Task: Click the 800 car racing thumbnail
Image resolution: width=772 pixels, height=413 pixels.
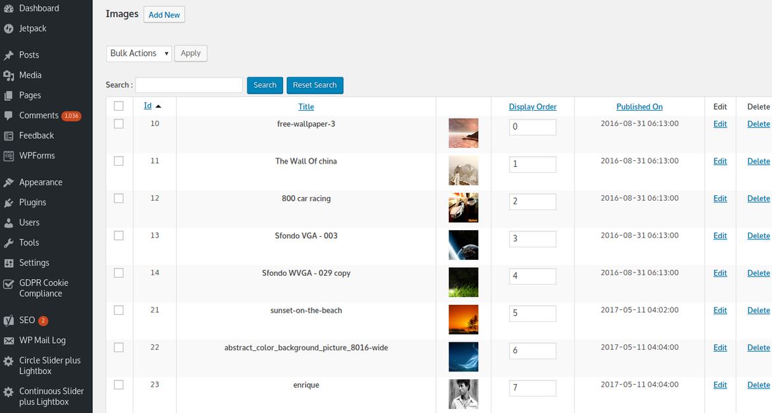Action: click(463, 208)
